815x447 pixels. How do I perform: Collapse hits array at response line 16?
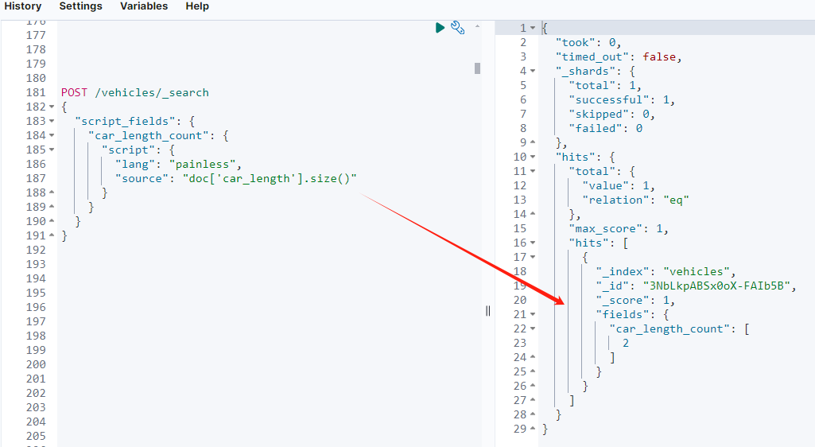point(533,243)
